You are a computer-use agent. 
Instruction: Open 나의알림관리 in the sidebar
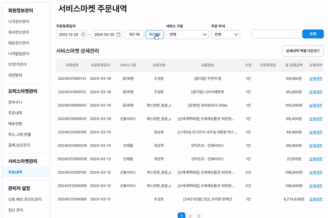coord(19,54)
